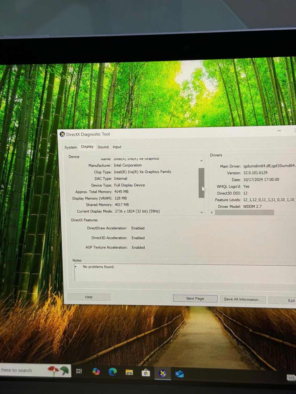Click the driver version 32.0.101.6129
296x394 pixels.
[x=255, y=173]
